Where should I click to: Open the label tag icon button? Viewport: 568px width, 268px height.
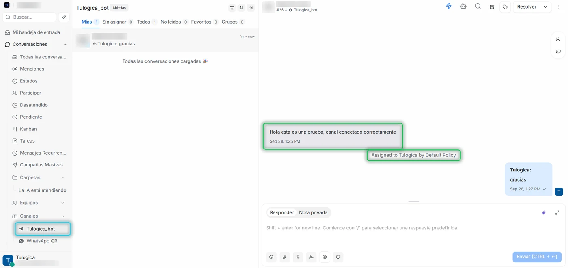(x=505, y=7)
